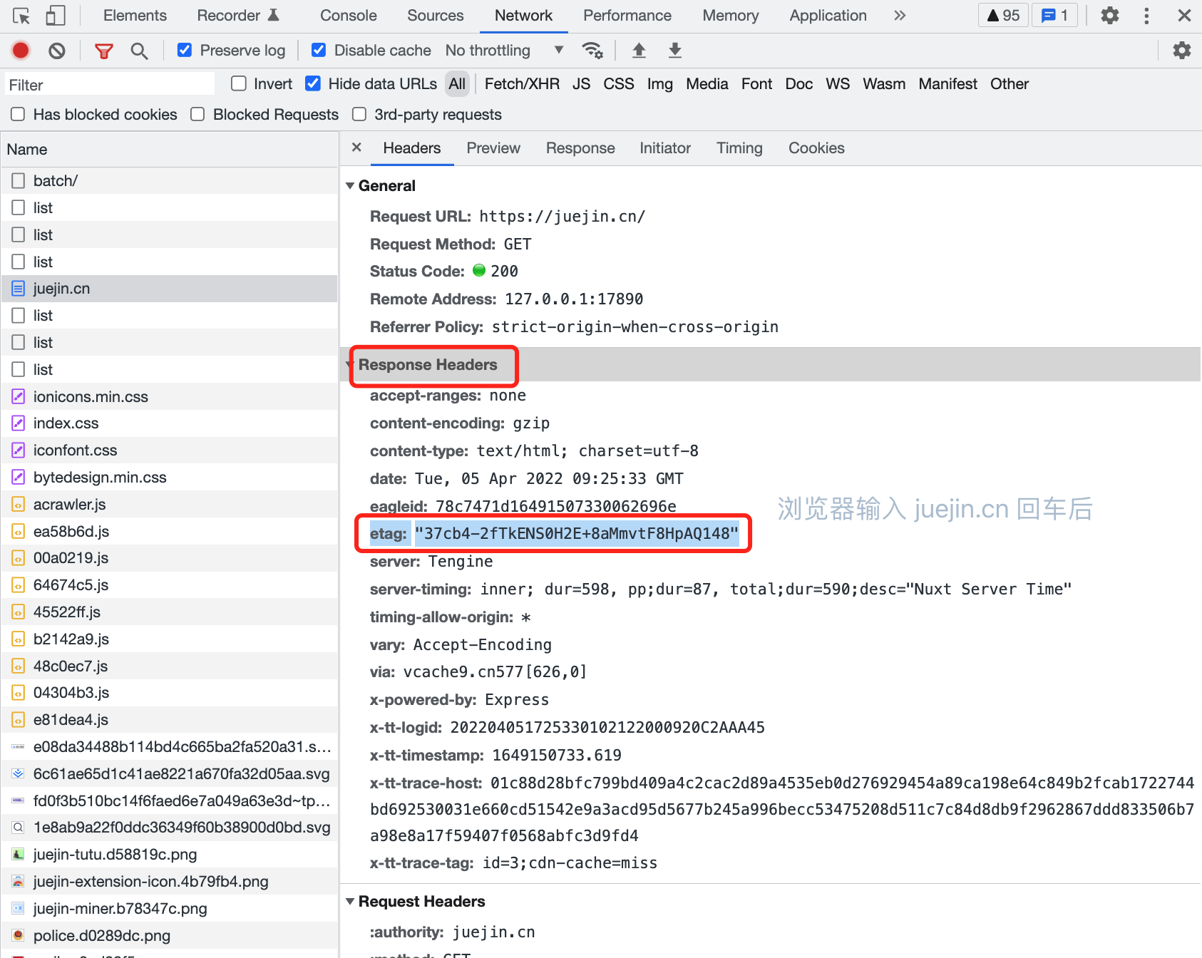The image size is (1202, 958).
Task: Click the Export HAR download arrow icon
Action: 674,50
